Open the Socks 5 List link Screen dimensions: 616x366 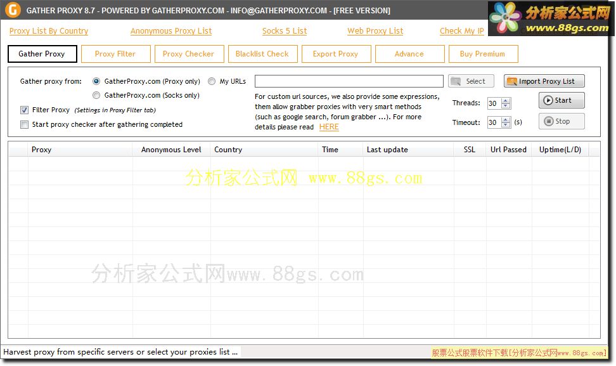click(x=285, y=31)
